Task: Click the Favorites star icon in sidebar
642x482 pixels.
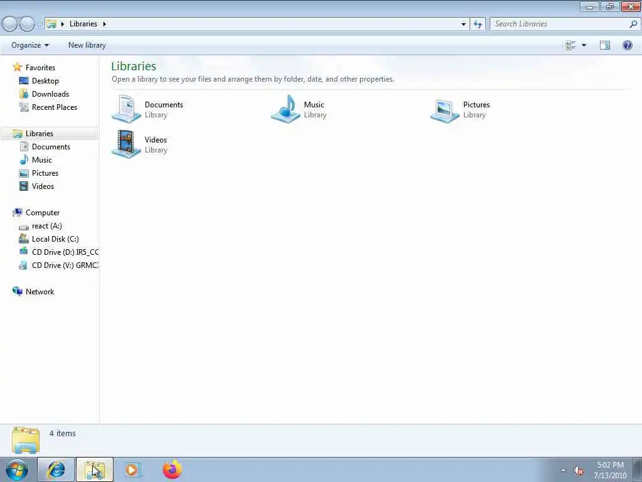Action: [17, 67]
